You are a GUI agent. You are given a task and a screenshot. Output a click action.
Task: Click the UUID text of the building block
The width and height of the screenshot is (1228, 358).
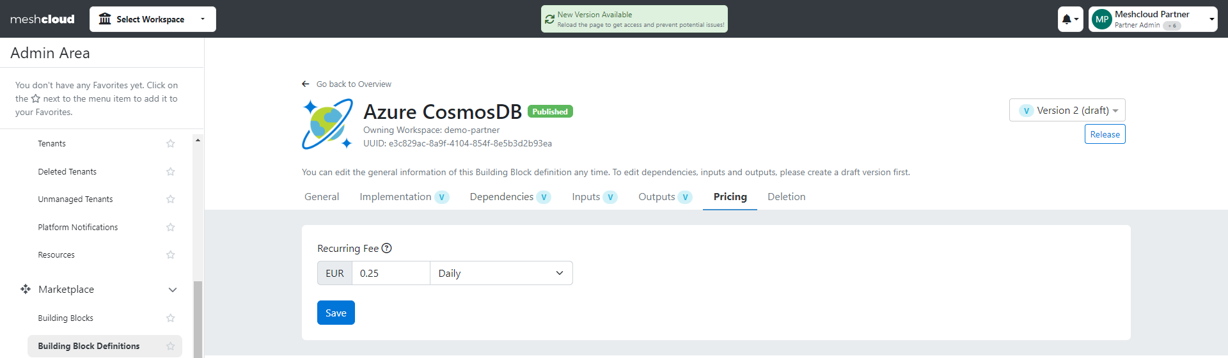coord(457,144)
